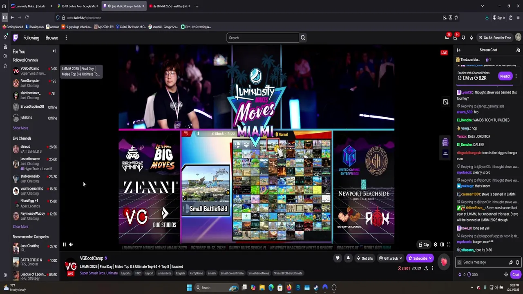Mute the stream volume icon
523x294 pixels.
[x=71, y=245]
